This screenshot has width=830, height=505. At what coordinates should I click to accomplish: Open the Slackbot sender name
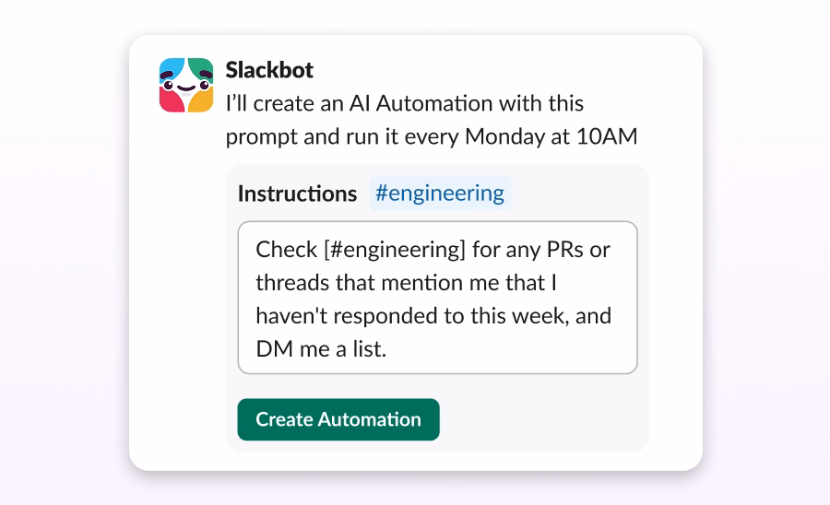pyautogui.click(x=269, y=70)
